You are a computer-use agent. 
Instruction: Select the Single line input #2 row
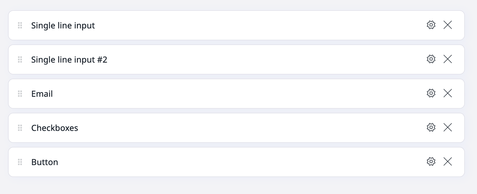click(x=223, y=59)
